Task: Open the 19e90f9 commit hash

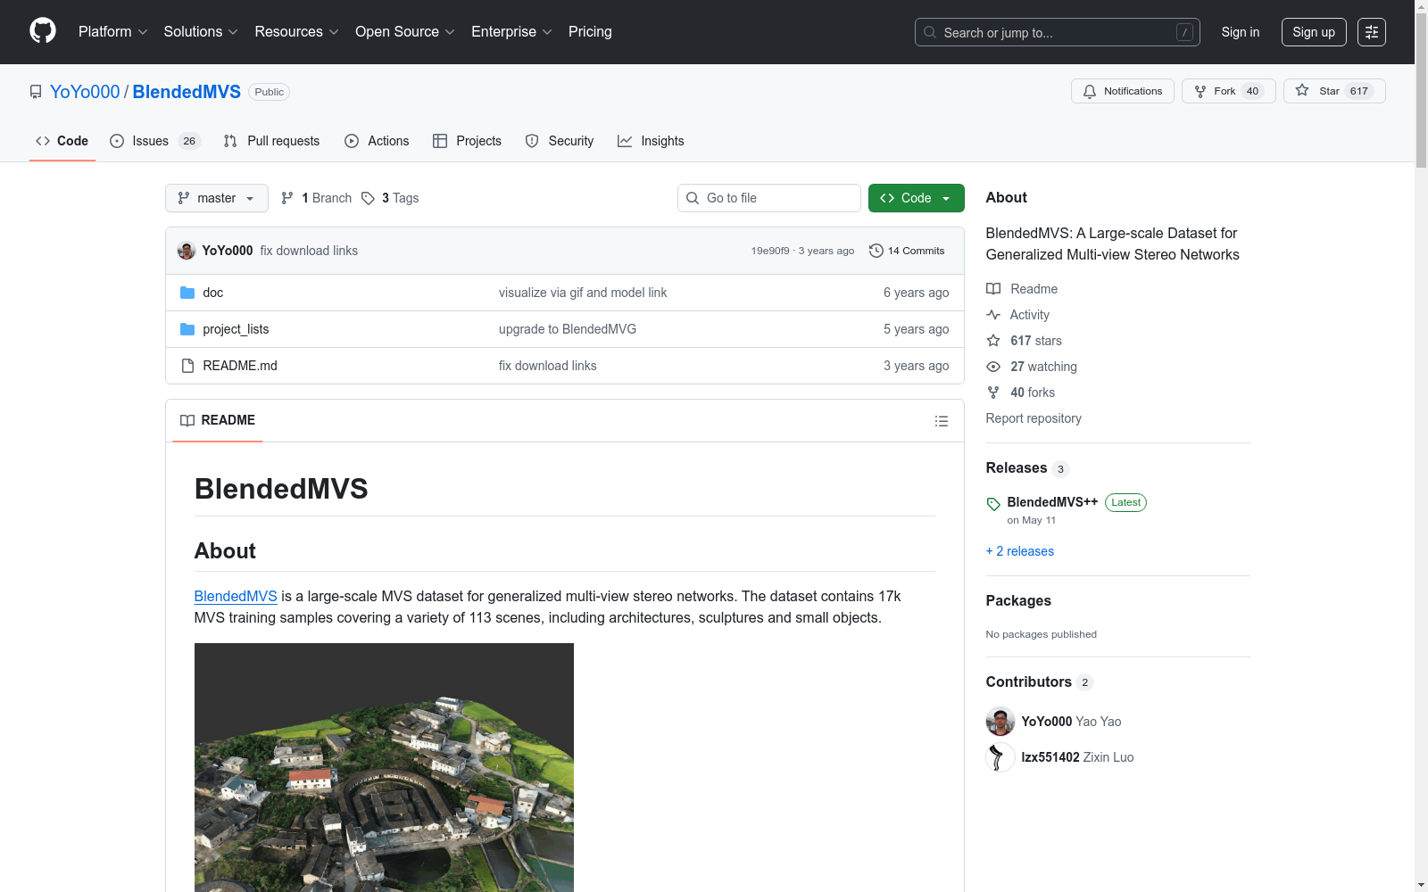Action: [x=770, y=251]
